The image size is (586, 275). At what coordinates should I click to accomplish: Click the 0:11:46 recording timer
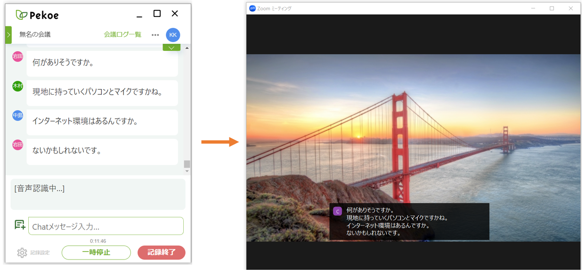[x=98, y=241]
